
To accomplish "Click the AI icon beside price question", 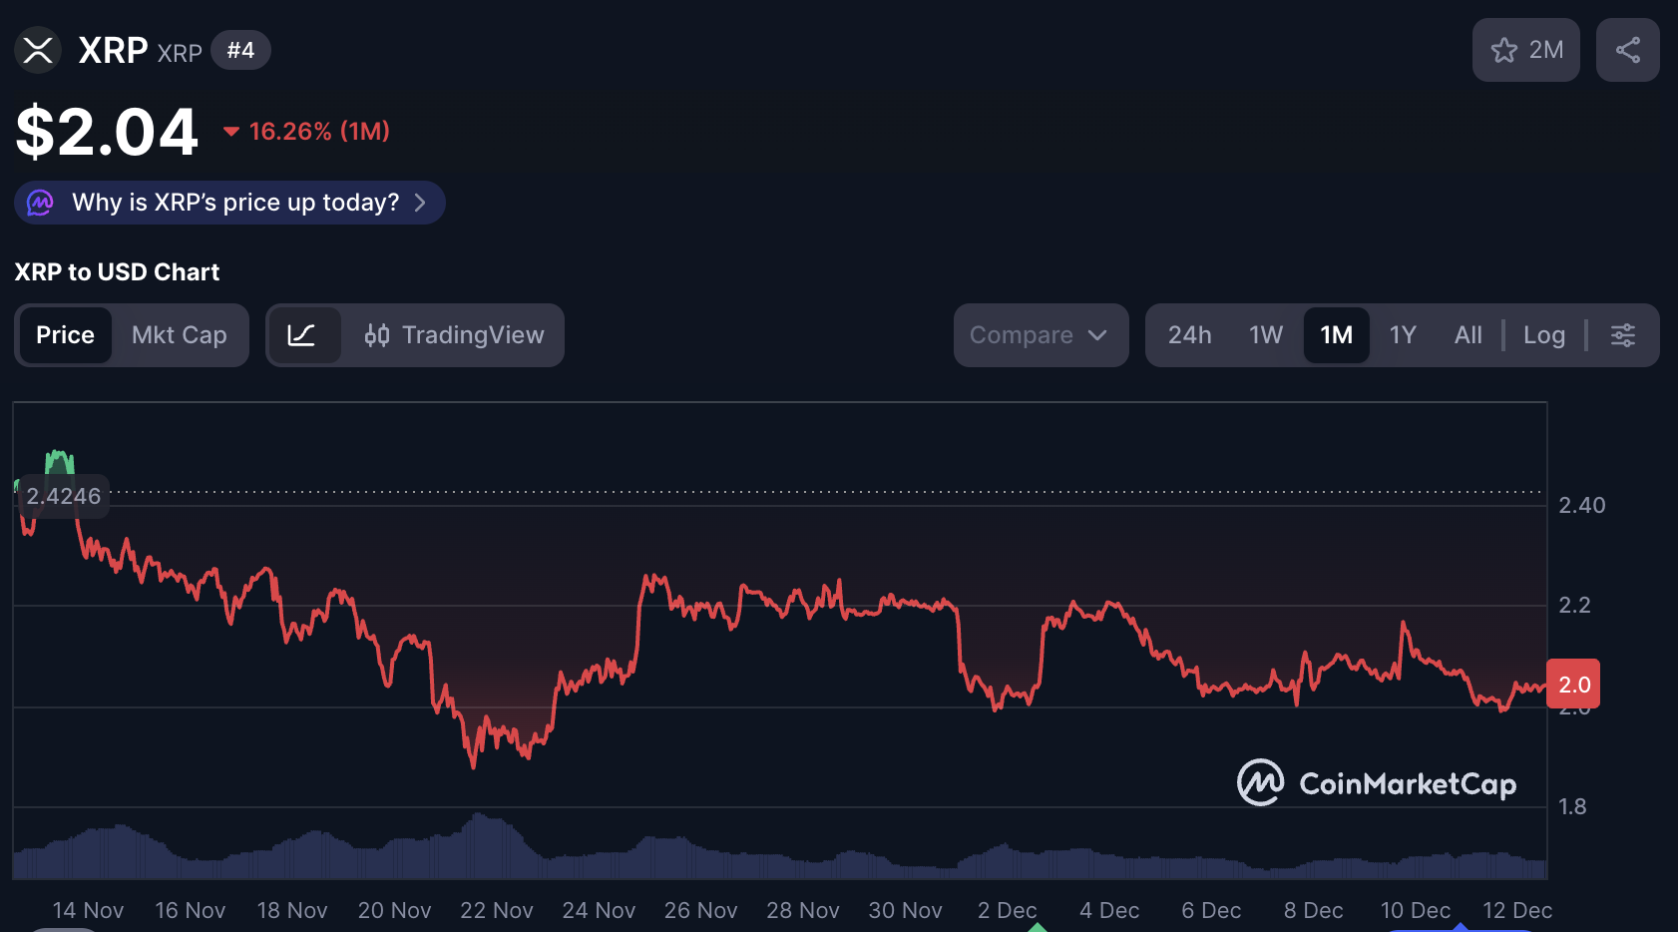I will (40, 203).
